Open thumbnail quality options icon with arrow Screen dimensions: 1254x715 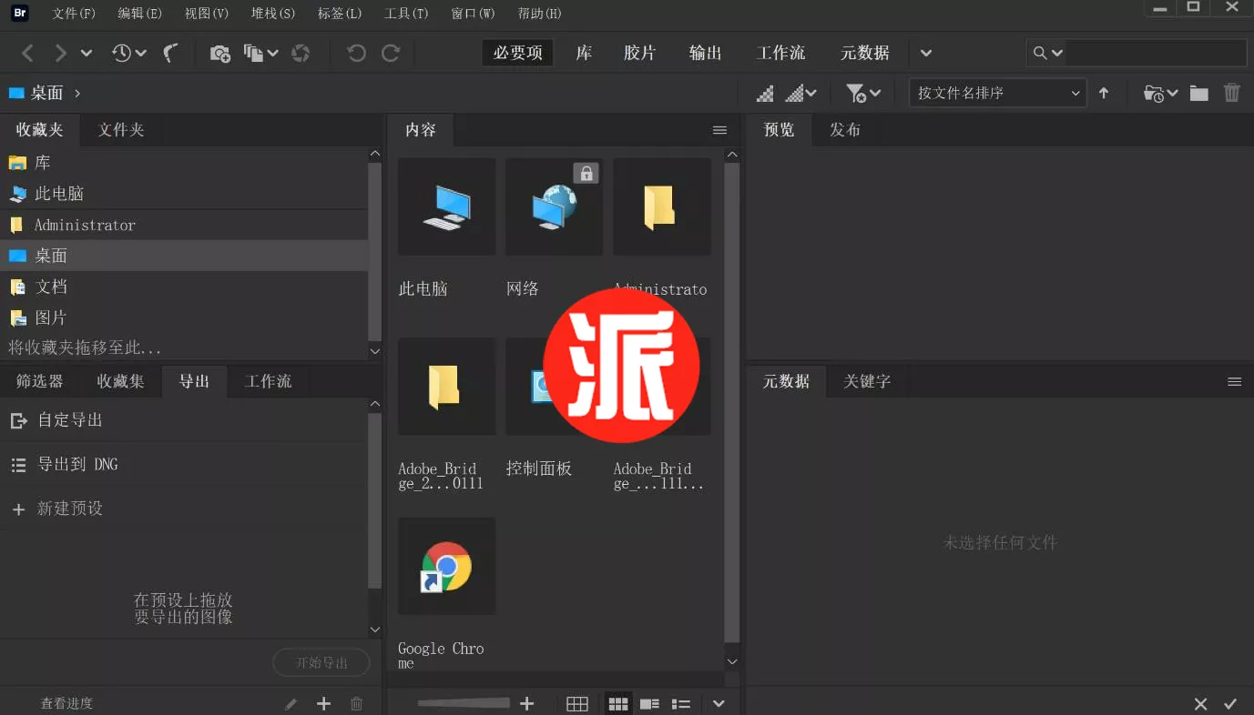tap(800, 93)
